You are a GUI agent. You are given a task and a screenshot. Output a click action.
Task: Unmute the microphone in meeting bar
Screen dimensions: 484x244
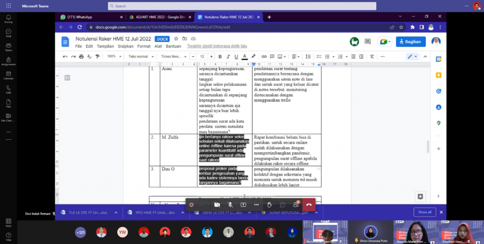pyautogui.click(x=230, y=204)
